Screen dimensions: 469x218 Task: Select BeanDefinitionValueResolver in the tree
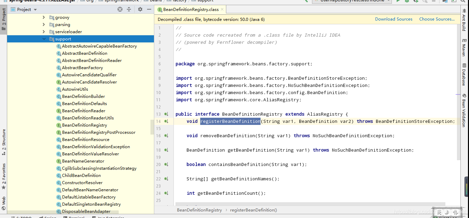click(x=91, y=154)
